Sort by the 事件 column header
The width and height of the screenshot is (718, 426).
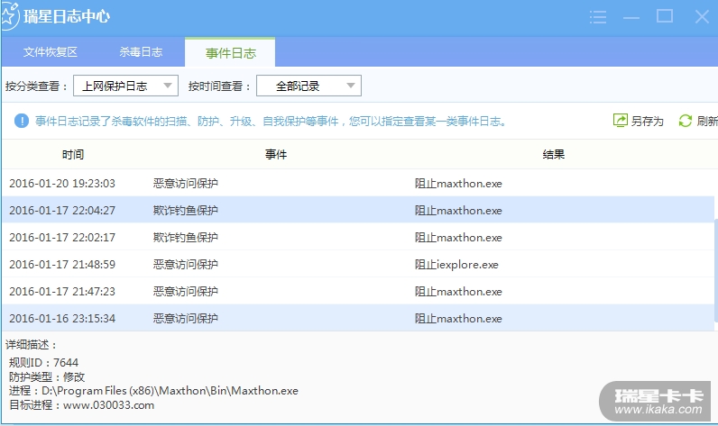click(x=276, y=155)
